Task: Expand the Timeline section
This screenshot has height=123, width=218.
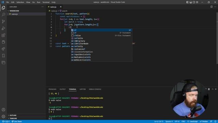Action: pos(27,119)
